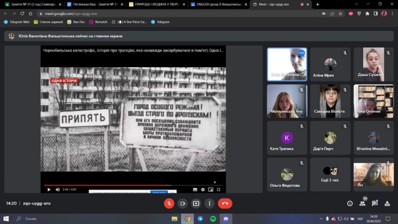
Task: Open File Explorer from taskbar
Action: coord(175,219)
